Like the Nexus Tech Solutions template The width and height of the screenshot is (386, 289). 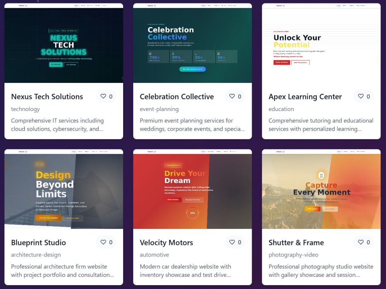107,96
